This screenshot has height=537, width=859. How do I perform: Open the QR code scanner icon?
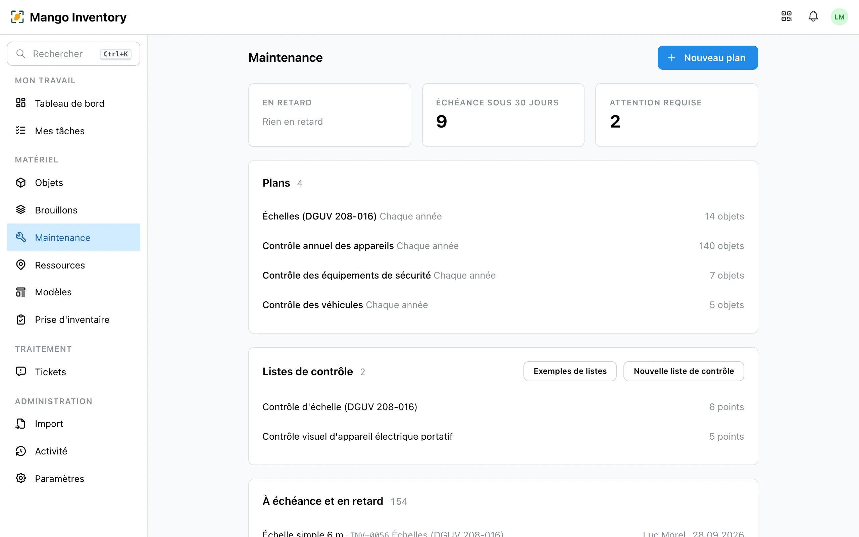click(x=786, y=16)
